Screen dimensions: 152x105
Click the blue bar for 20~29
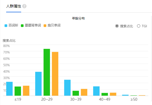coord(38,84)
